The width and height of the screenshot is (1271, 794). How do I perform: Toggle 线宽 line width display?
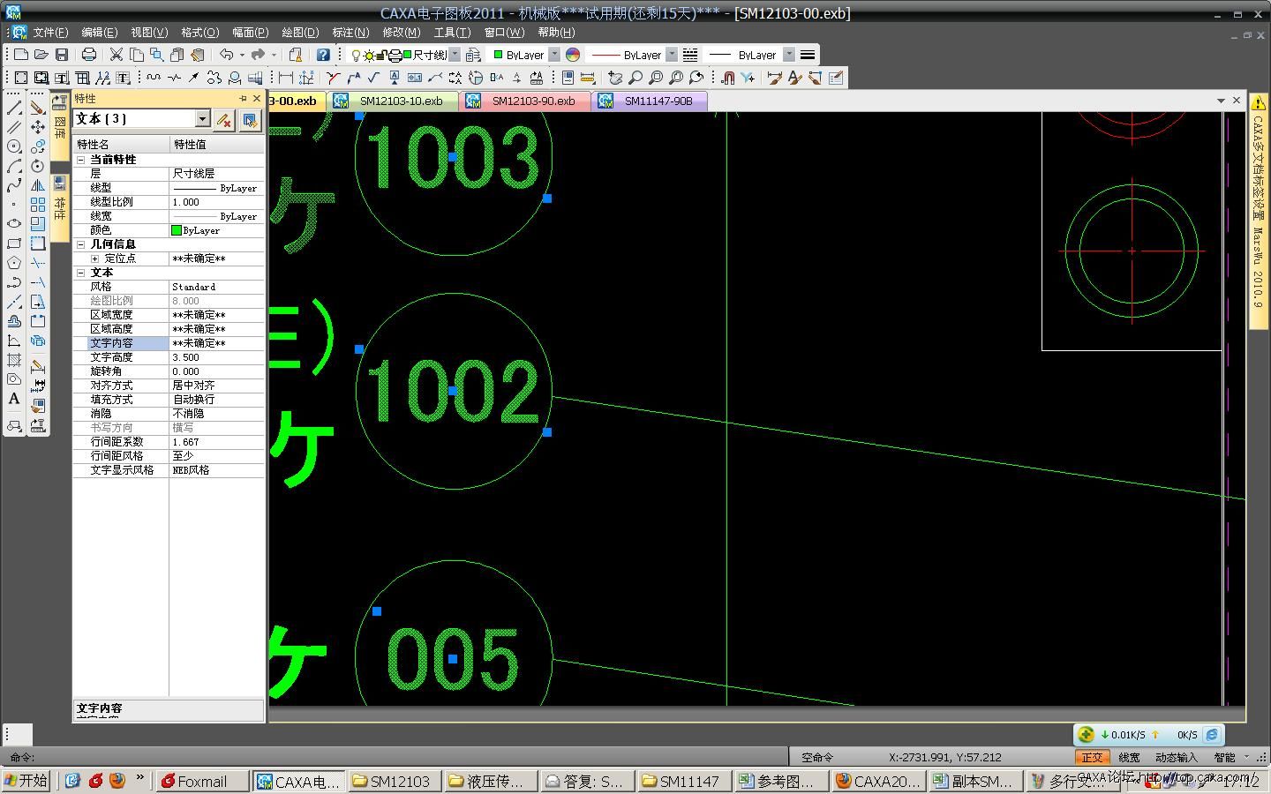pyautogui.click(x=1129, y=757)
